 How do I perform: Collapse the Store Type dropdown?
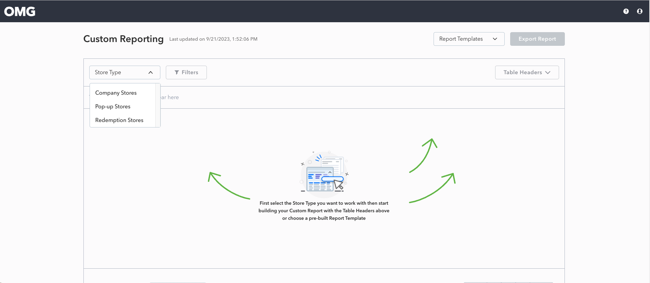[x=125, y=72]
